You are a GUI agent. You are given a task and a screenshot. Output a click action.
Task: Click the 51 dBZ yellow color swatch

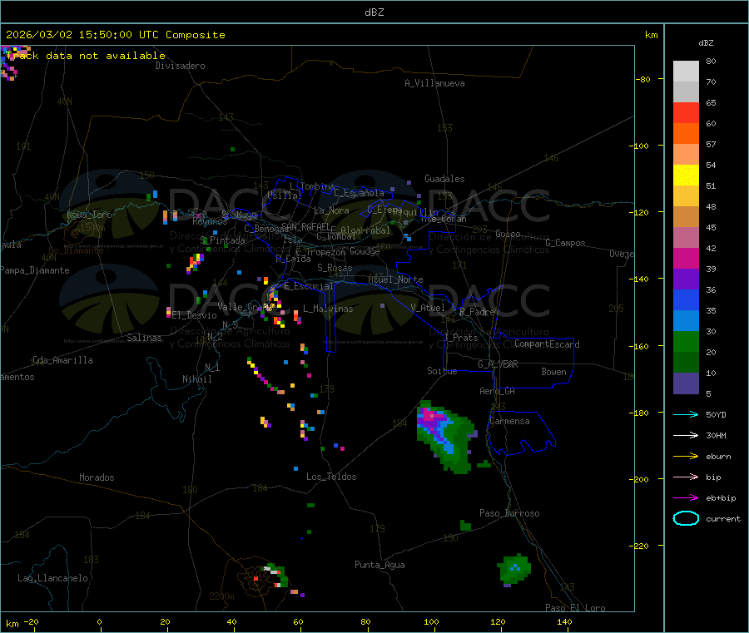[686, 176]
